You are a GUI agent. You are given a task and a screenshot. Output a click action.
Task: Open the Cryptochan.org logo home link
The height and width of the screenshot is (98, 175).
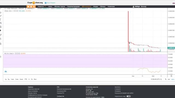(x=35, y=3)
